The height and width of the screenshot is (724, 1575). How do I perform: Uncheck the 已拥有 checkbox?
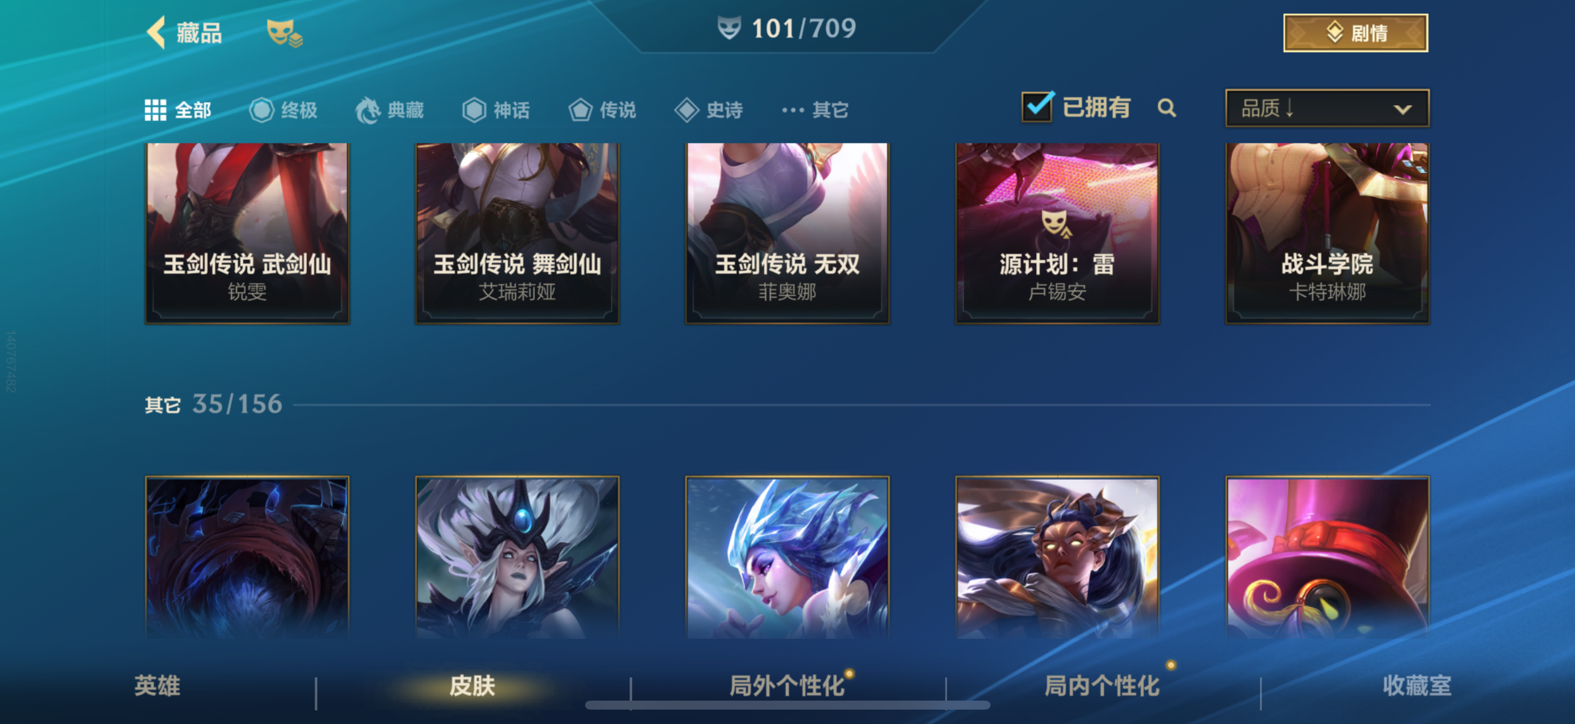coord(1037,106)
